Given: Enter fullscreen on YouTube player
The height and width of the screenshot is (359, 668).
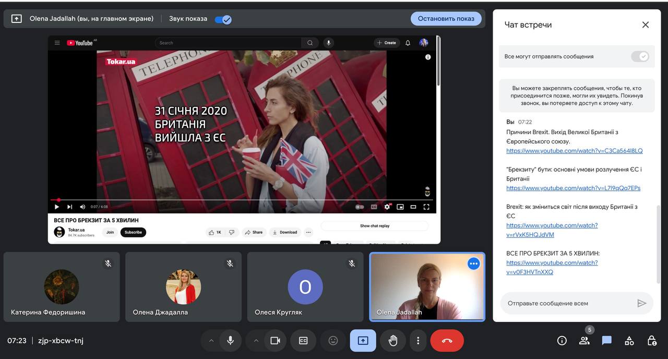Looking at the screenshot, I should (x=426, y=207).
